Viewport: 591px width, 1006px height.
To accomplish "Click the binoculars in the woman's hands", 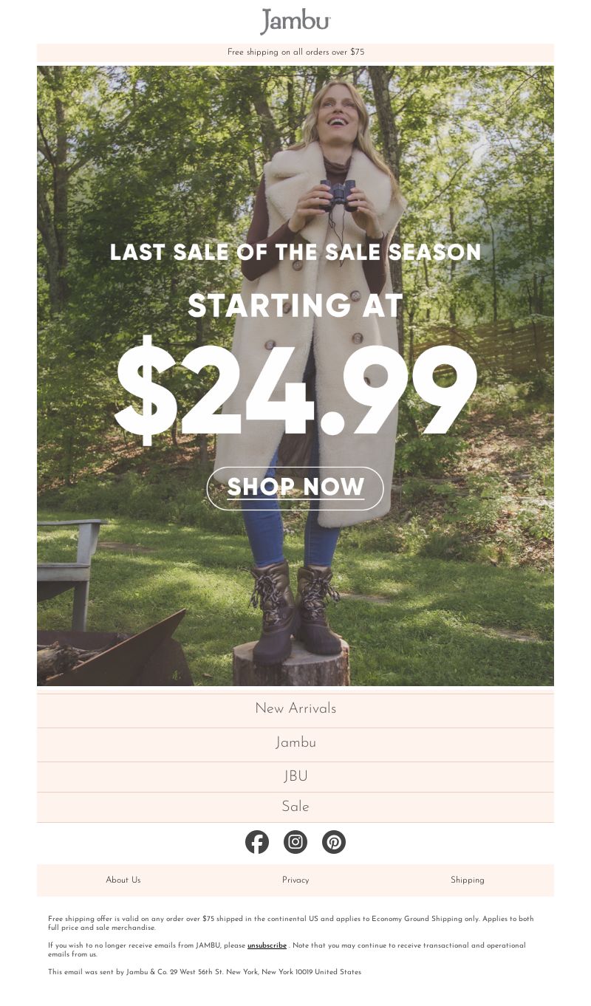I will (338, 195).
